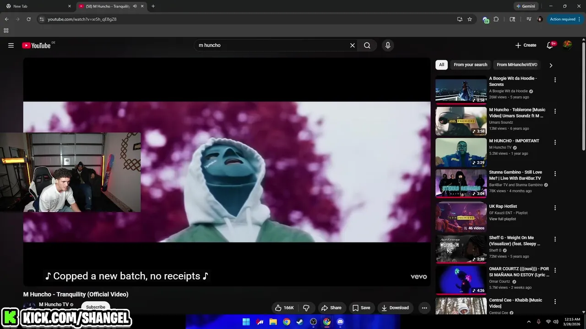Open the M Huncho TV channel link
Viewport: 586px width, 329px height.
pyautogui.click(x=54, y=304)
